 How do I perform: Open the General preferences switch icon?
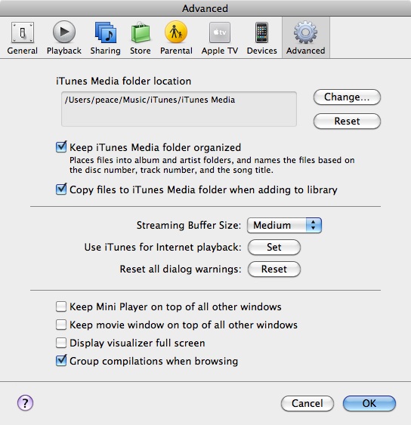coord(22,32)
